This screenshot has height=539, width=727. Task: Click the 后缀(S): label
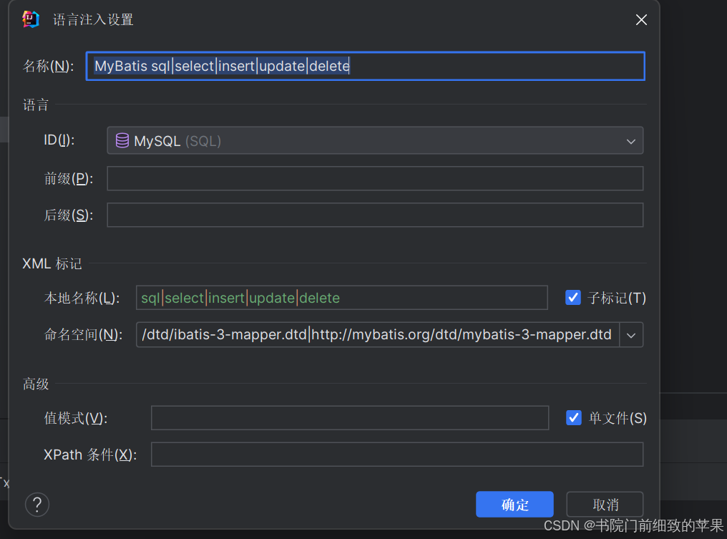click(69, 215)
